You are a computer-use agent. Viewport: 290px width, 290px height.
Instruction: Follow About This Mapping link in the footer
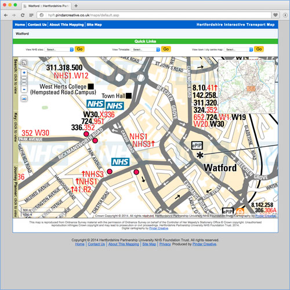[124, 244]
